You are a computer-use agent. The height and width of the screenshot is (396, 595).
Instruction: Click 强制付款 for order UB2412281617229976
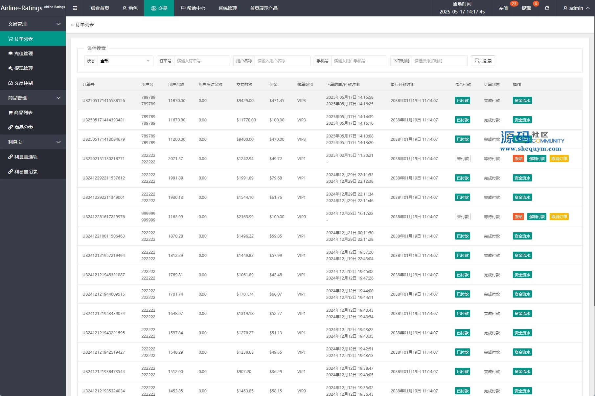(537, 217)
